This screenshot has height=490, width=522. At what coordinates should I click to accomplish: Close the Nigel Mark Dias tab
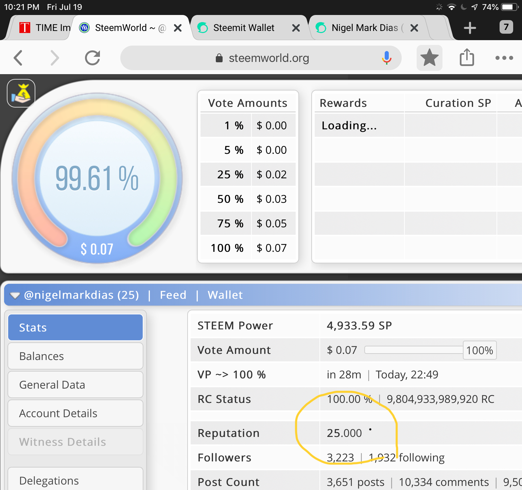click(x=414, y=28)
